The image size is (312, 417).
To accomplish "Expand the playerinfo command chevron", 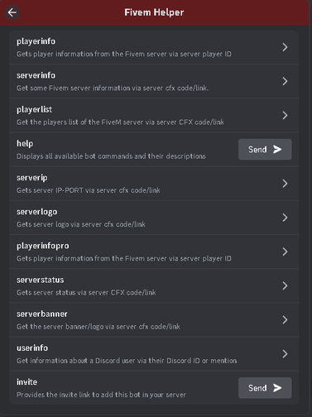I will click(x=285, y=47).
